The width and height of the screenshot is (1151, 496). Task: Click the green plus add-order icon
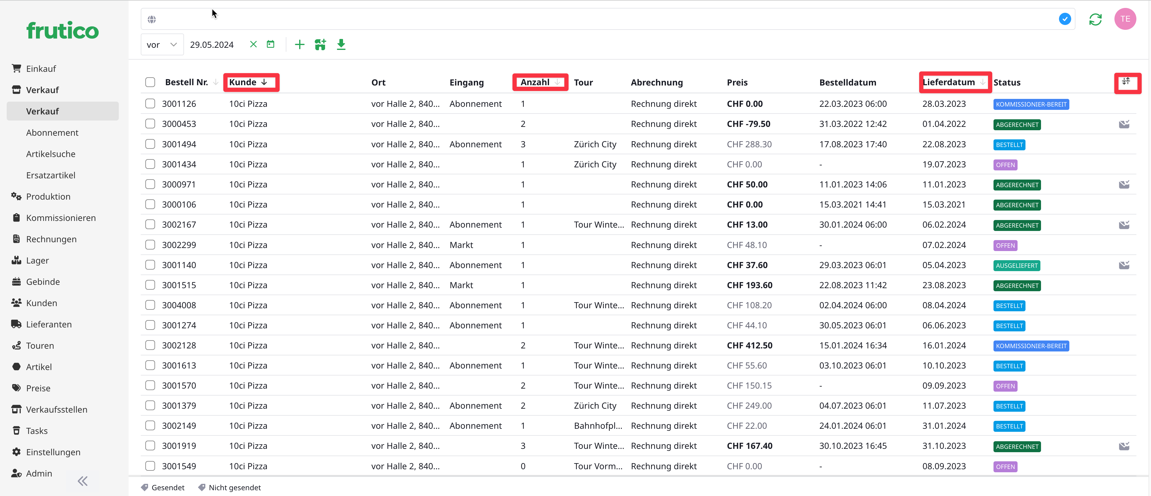(x=299, y=44)
